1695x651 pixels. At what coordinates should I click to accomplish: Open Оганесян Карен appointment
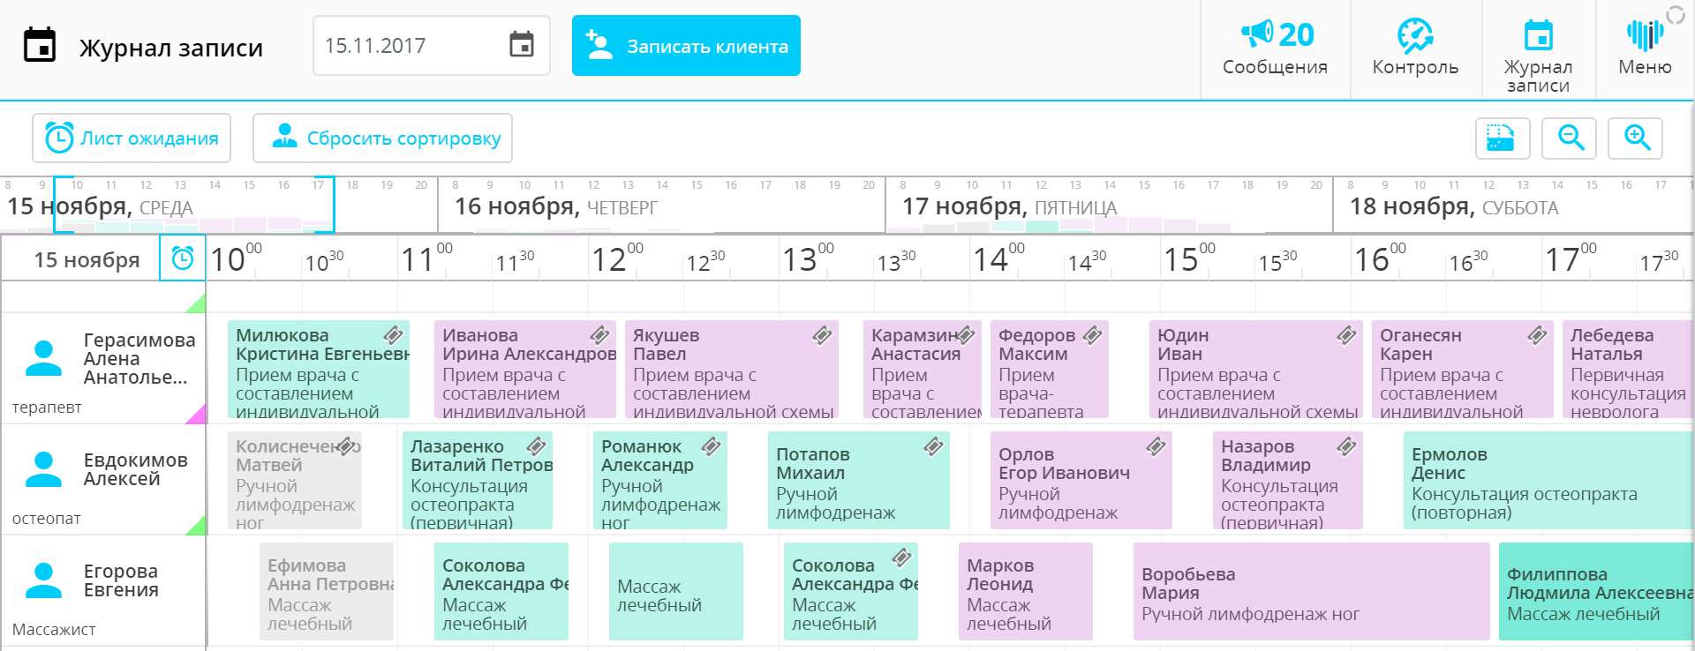pos(1463,370)
